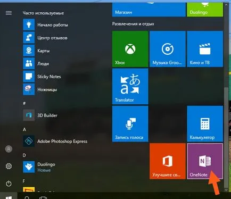Click Развлечения и отдых group title
231x199 pixels.
point(133,24)
